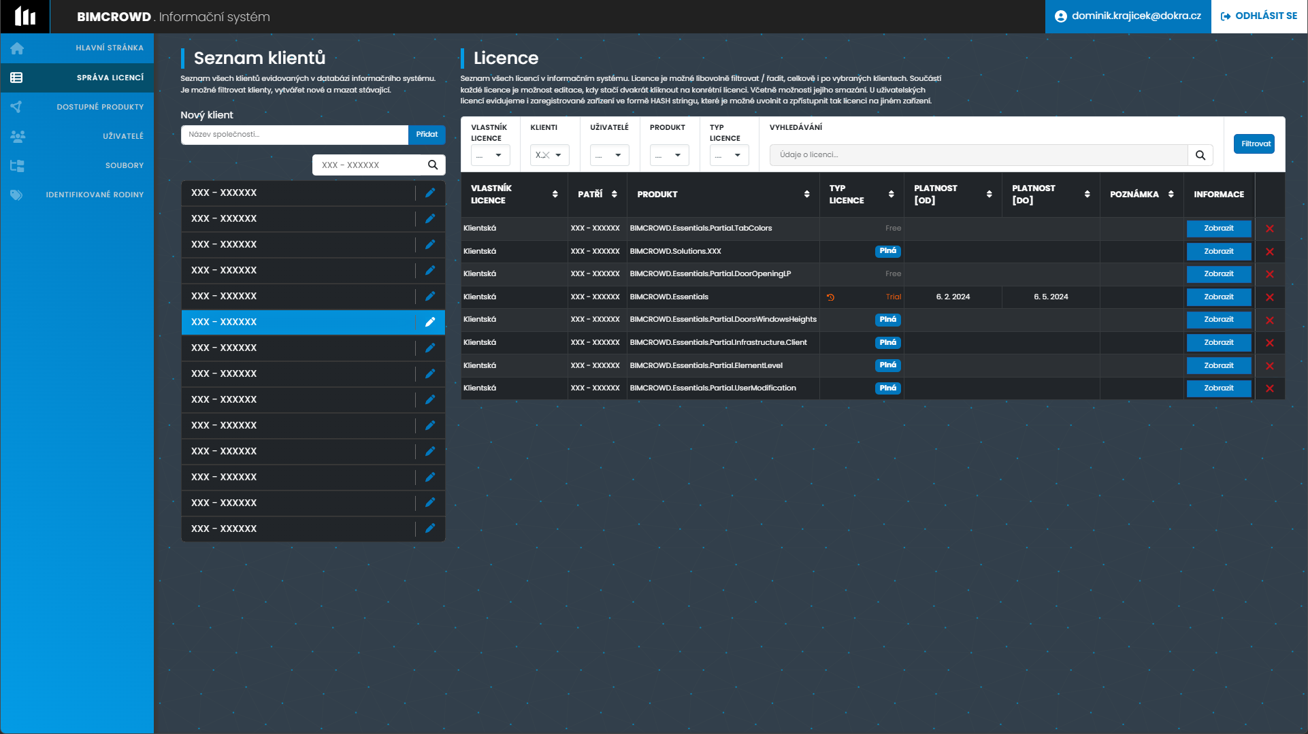Image resolution: width=1308 pixels, height=734 pixels.
Task: Delete ElementLevel licence with red X
Action: (x=1270, y=367)
